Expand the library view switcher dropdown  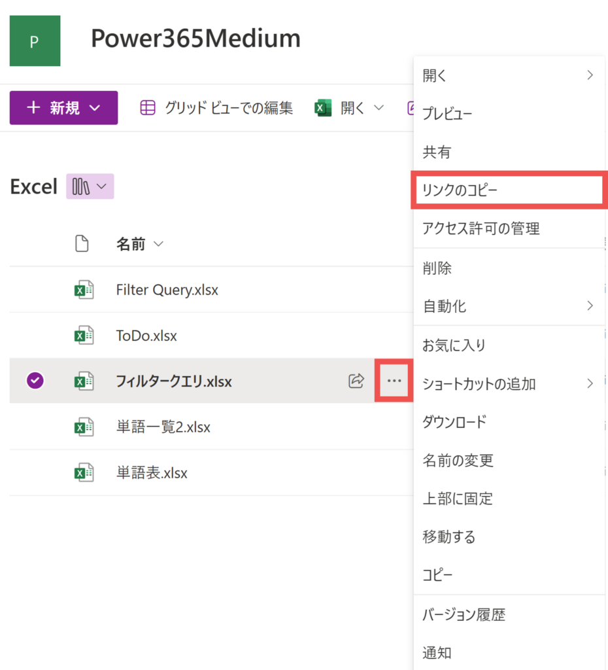[x=90, y=186]
